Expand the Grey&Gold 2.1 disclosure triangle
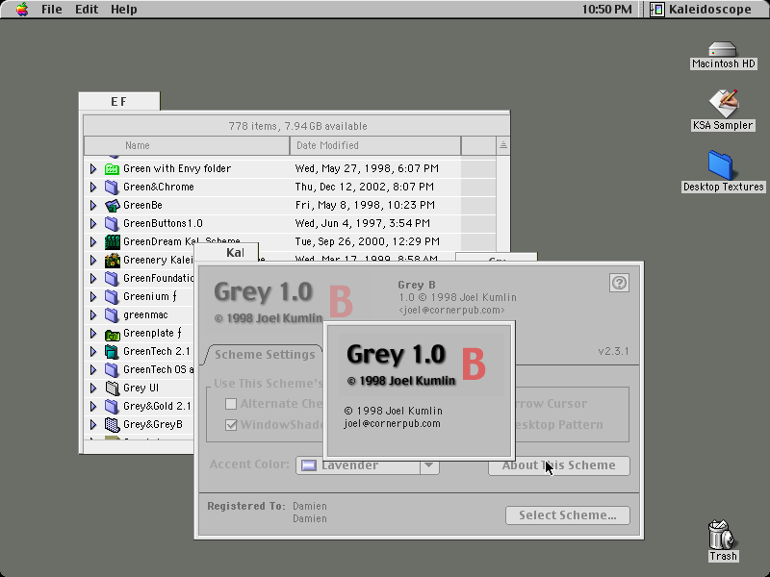Image resolution: width=770 pixels, height=577 pixels. click(x=93, y=406)
